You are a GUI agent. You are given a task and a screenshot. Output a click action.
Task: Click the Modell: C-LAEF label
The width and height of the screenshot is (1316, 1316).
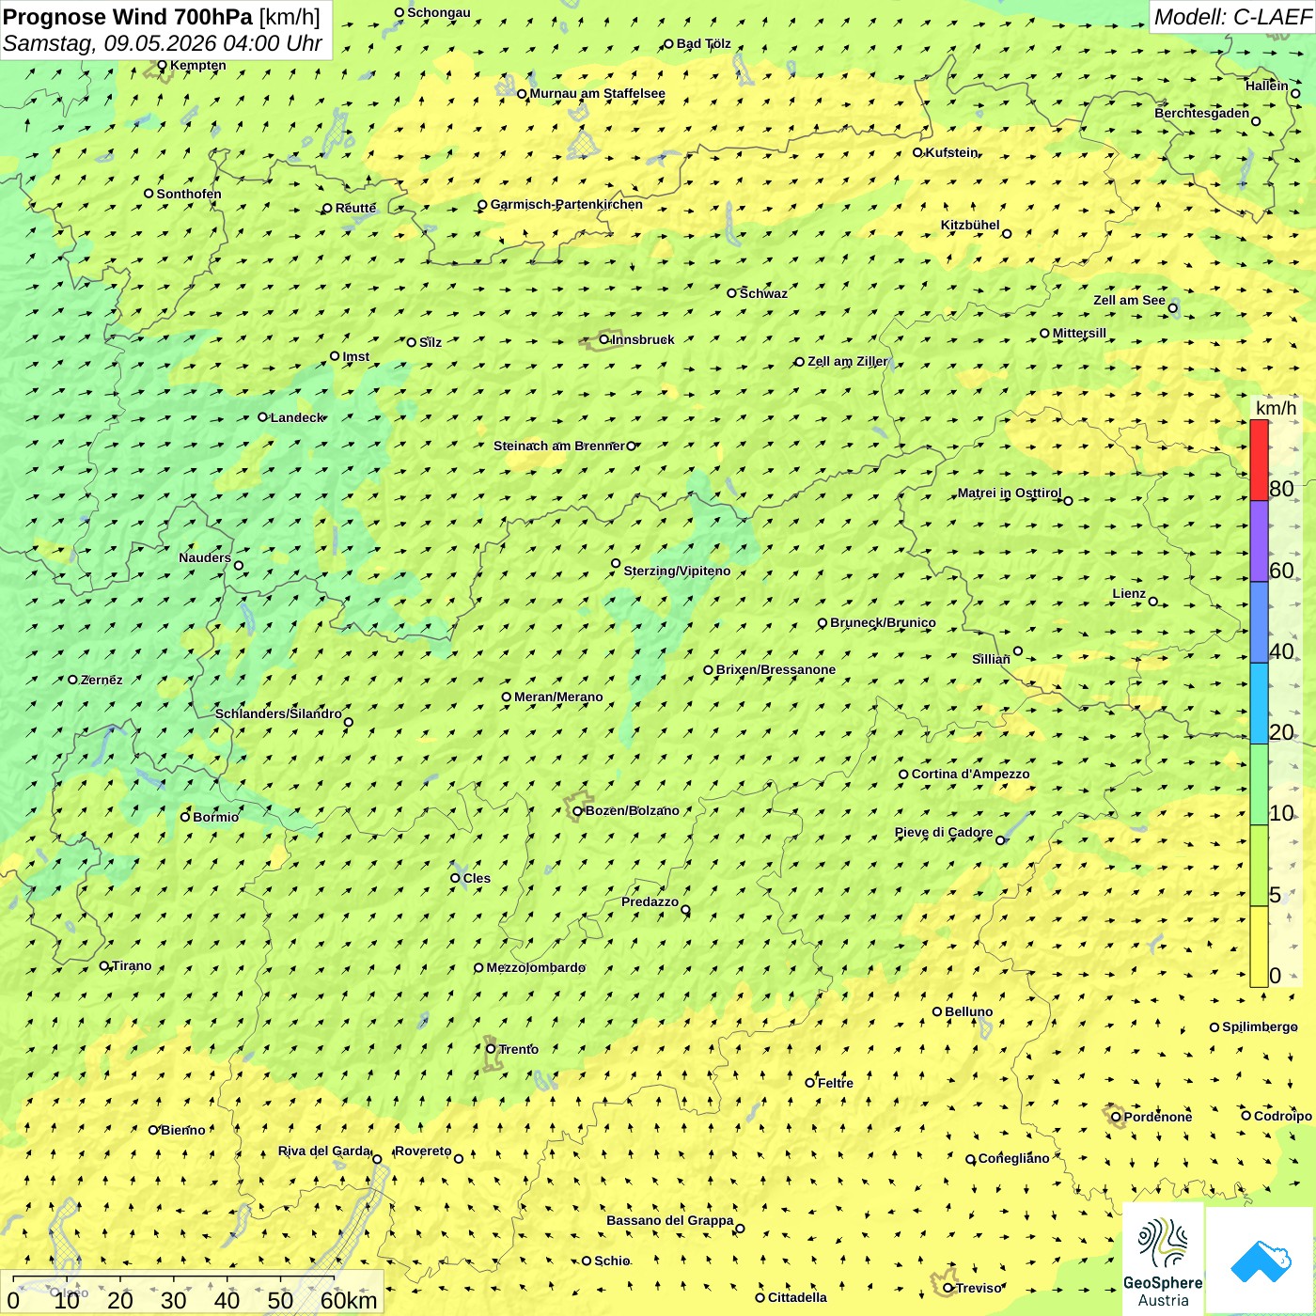(x=1232, y=17)
